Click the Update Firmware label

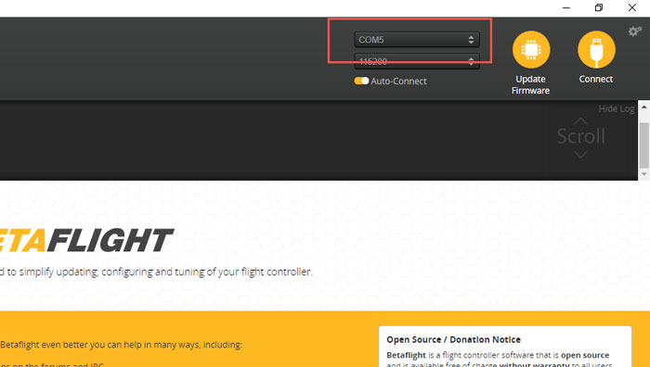tap(530, 85)
